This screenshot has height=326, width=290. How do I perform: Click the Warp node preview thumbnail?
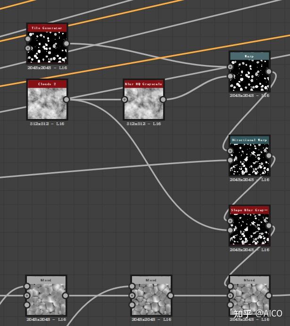coord(249,75)
